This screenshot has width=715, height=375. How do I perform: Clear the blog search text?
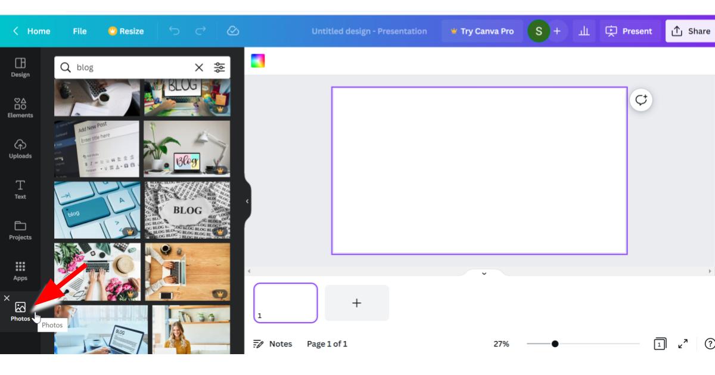pyautogui.click(x=199, y=67)
